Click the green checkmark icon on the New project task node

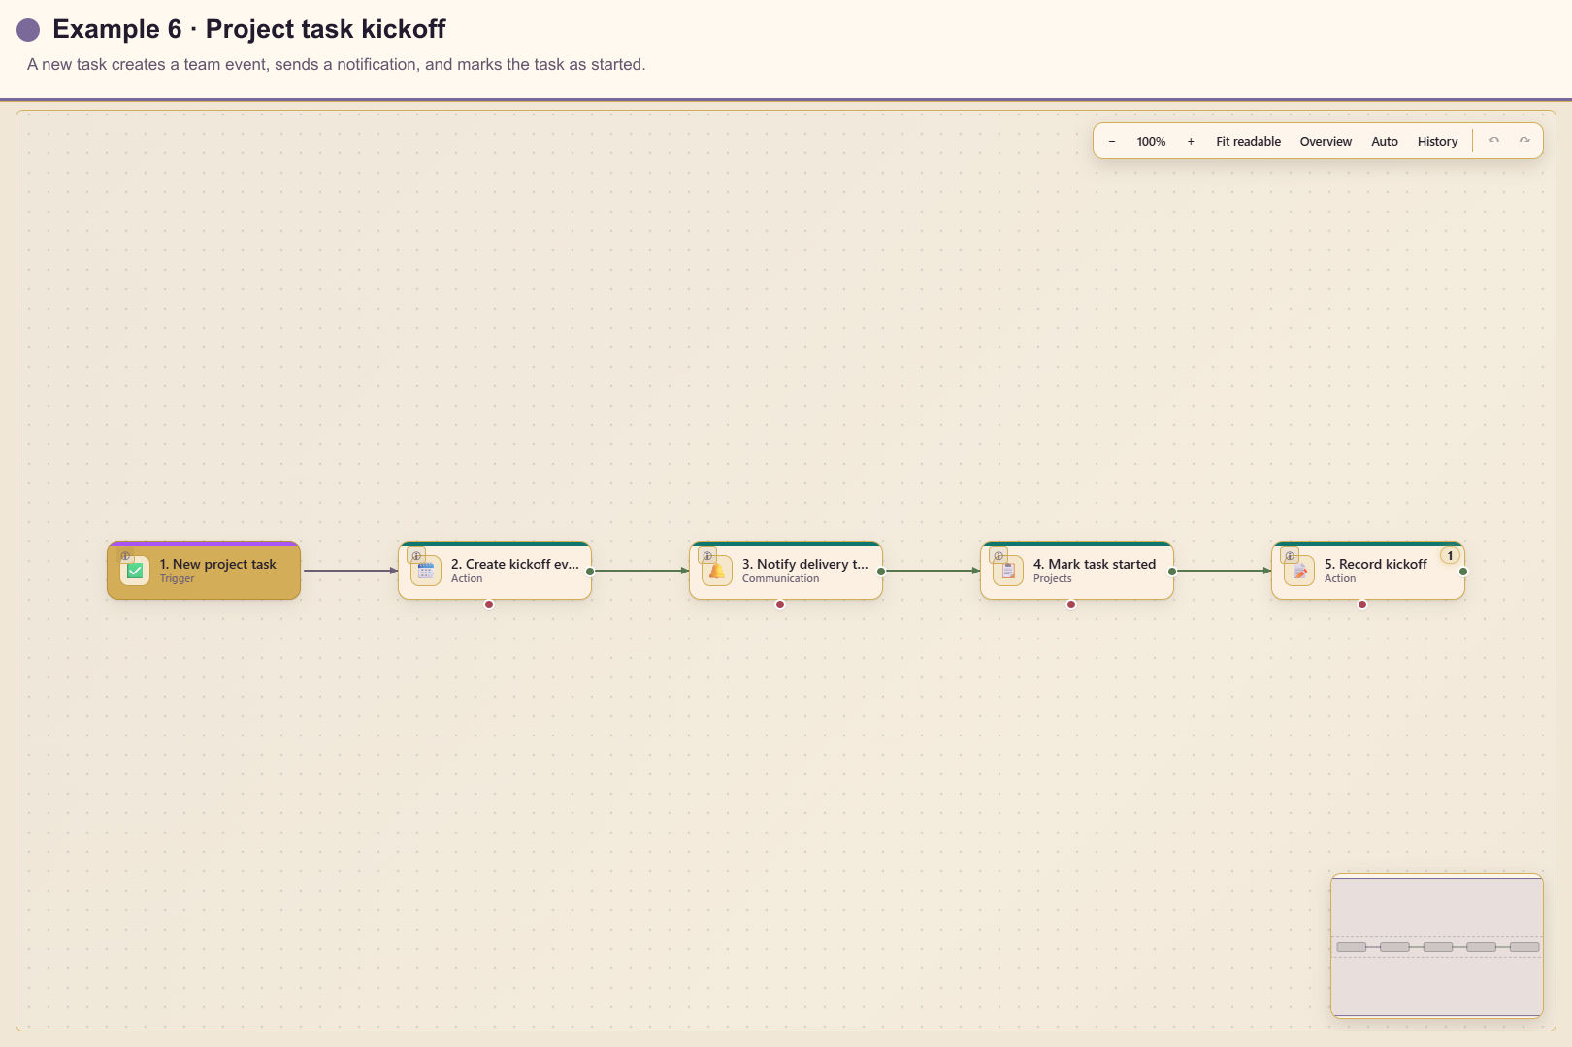click(135, 571)
